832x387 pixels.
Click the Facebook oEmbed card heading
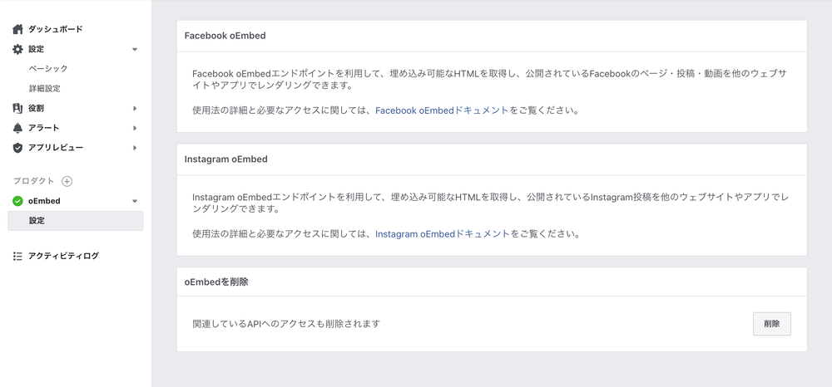(225, 36)
